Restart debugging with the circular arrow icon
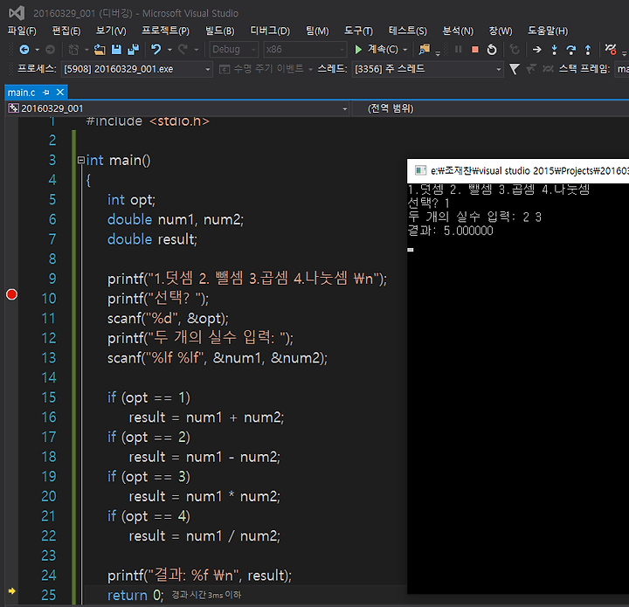629x607 pixels. click(x=492, y=49)
